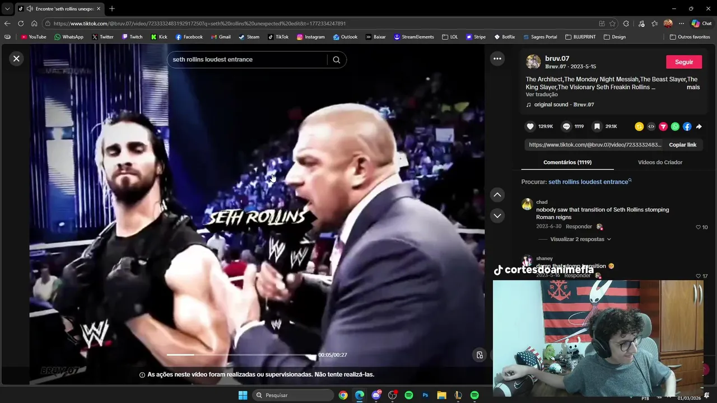Open Discord from the taskbar
Image resolution: width=717 pixels, height=403 pixels.
(x=376, y=395)
